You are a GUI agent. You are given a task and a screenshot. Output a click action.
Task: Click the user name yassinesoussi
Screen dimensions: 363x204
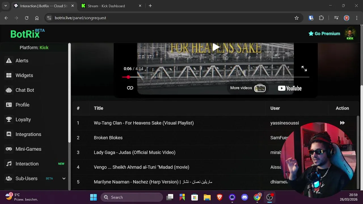coord(284,123)
